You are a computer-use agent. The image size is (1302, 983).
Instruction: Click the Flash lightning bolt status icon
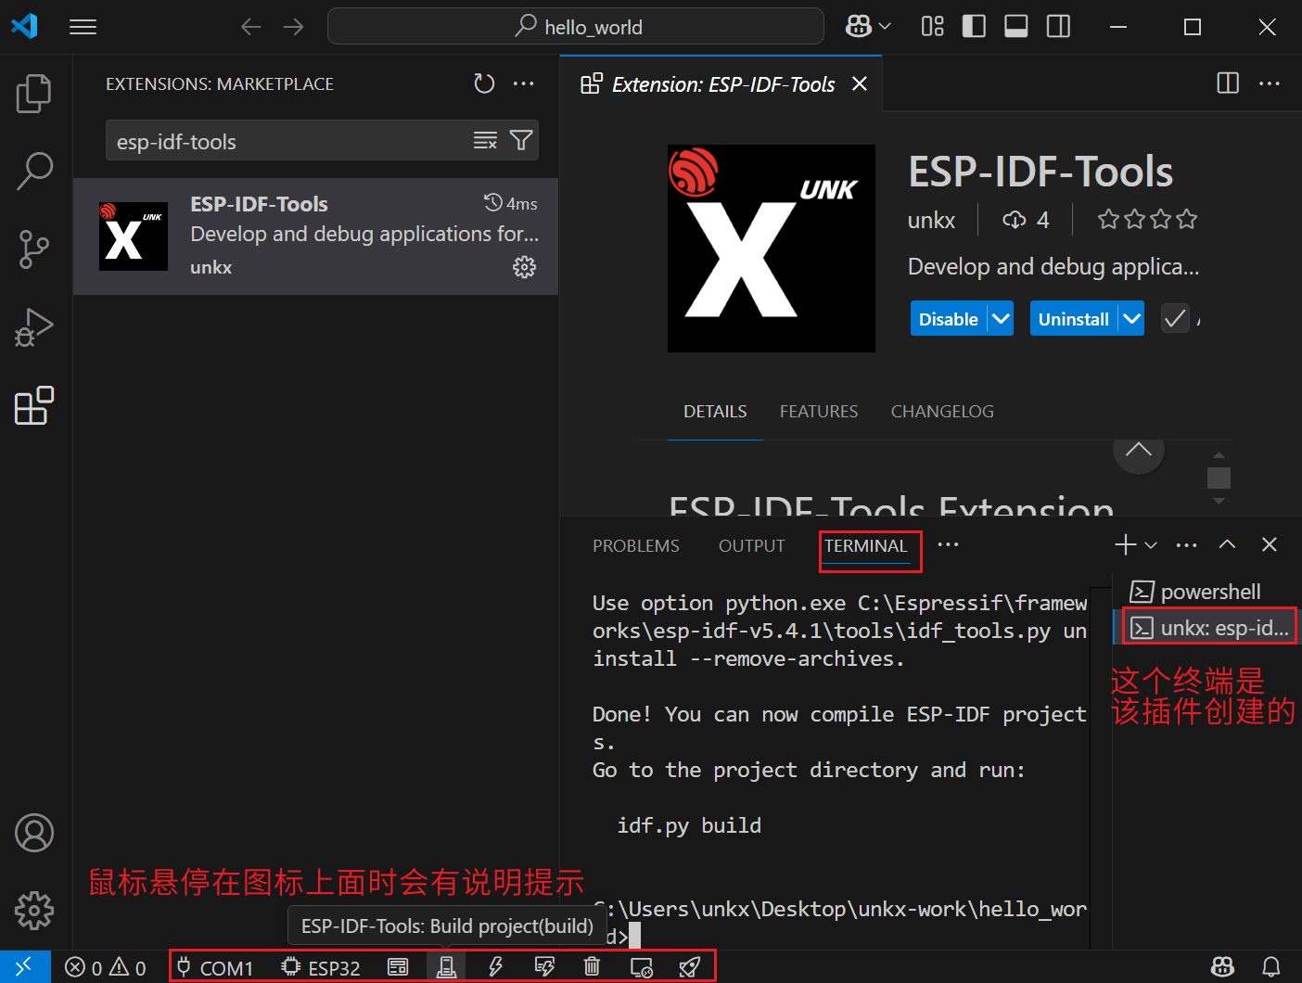click(x=495, y=967)
